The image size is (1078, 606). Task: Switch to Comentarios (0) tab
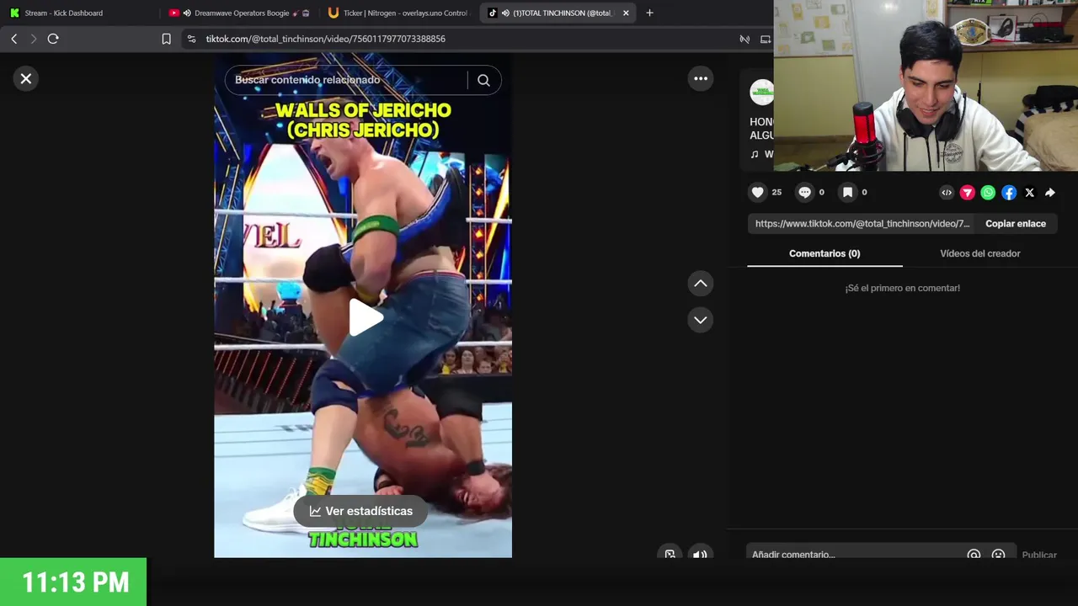tap(825, 253)
